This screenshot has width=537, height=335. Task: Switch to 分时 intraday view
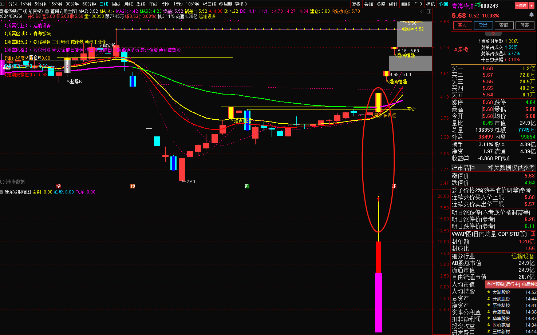[13, 4]
